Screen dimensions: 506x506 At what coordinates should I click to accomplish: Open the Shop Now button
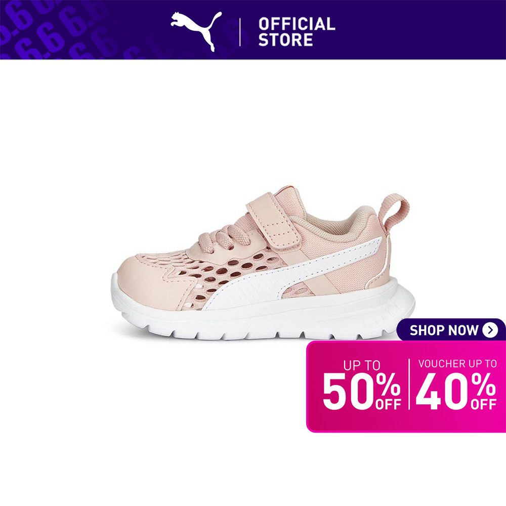pyautogui.click(x=451, y=330)
